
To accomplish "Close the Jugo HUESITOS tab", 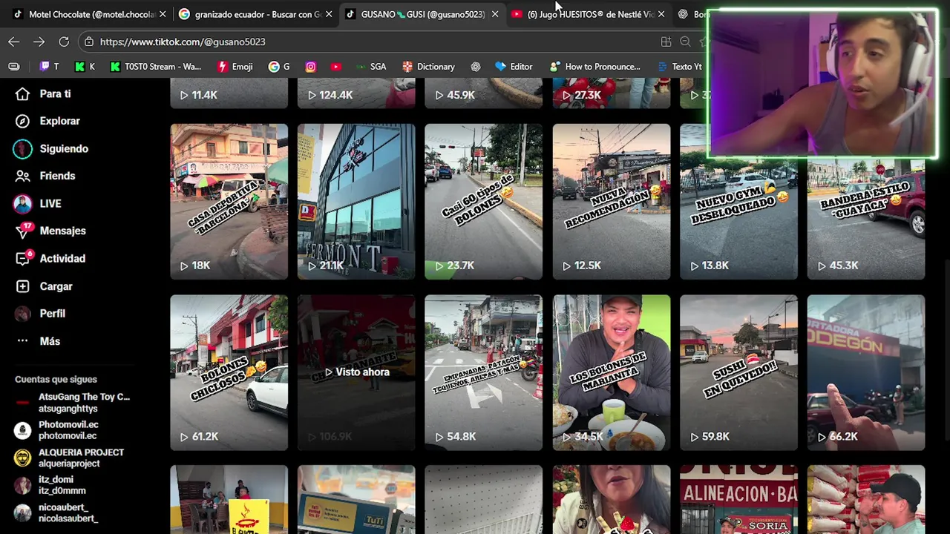I will pos(661,14).
